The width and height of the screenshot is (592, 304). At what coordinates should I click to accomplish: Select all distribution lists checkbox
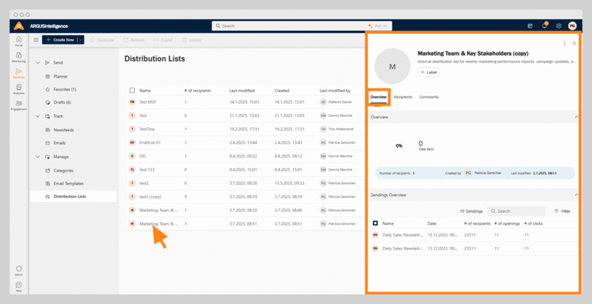[132, 90]
